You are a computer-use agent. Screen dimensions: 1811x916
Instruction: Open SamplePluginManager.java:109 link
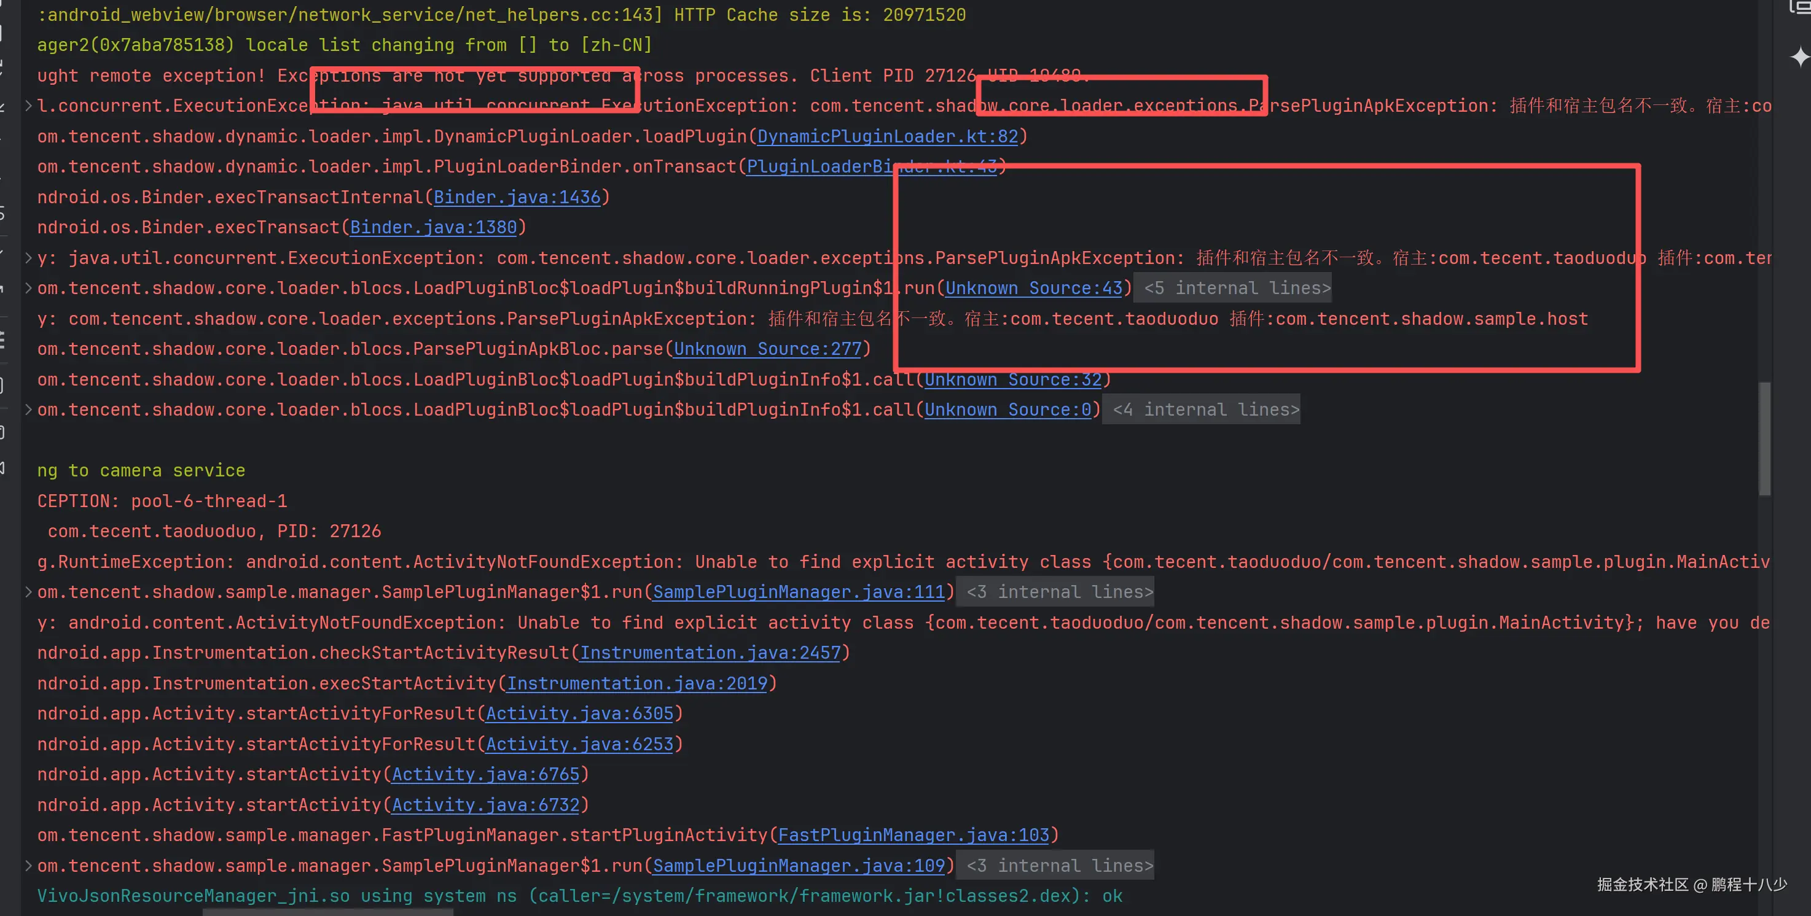799,866
